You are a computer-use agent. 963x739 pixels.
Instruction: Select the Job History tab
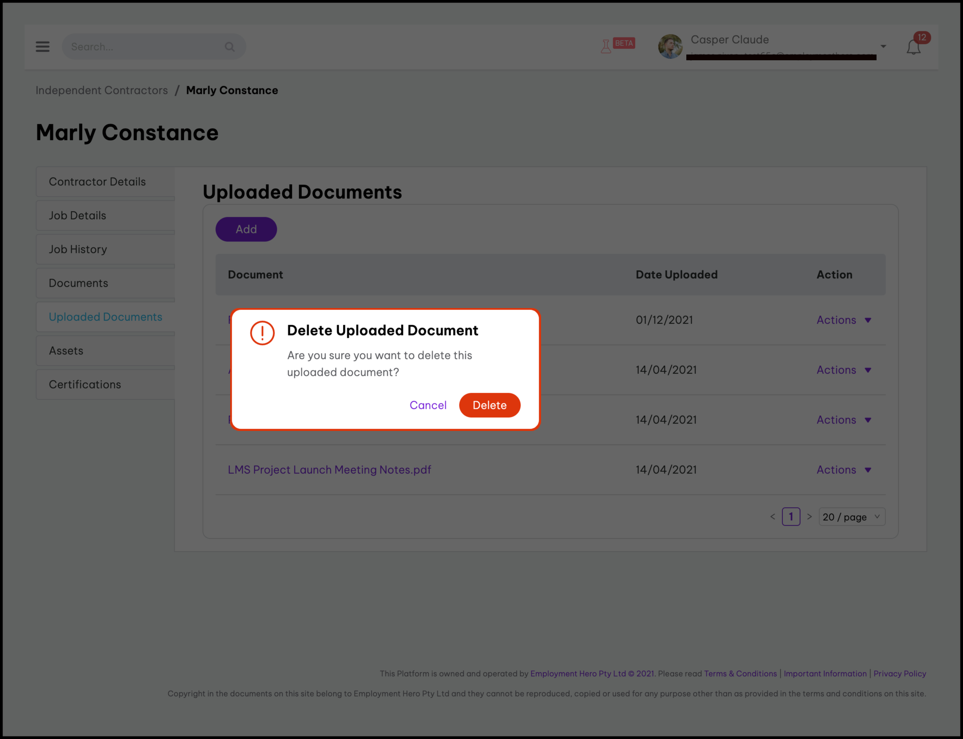point(78,249)
